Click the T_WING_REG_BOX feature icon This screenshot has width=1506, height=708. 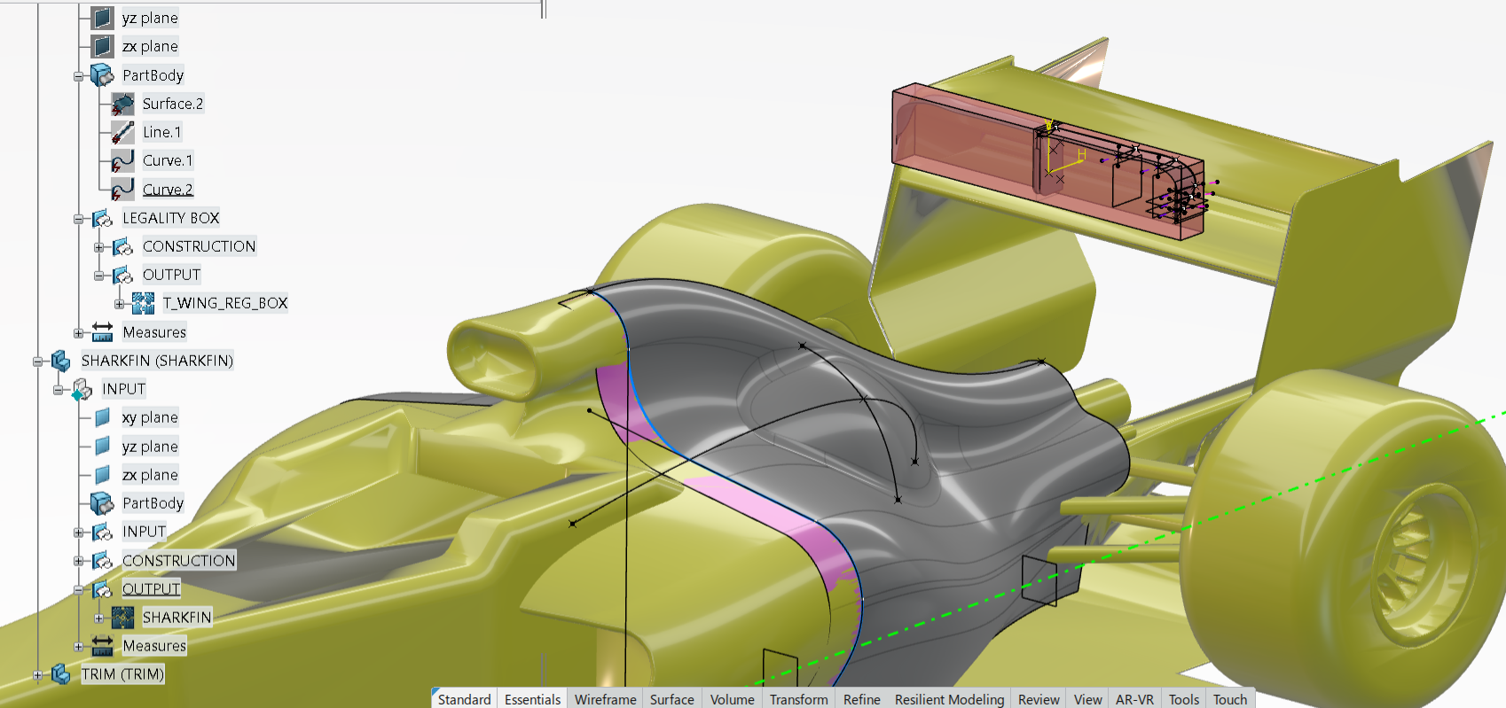[143, 303]
